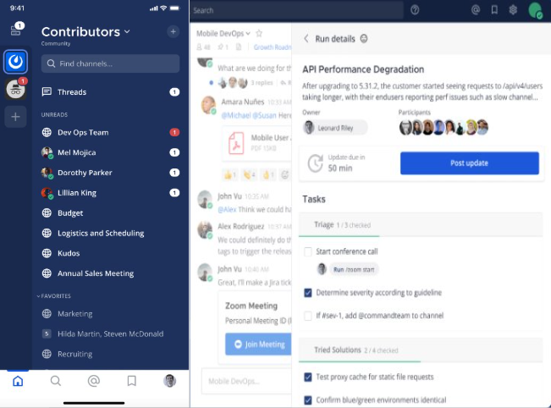The image size is (551, 408).
Task: Open profile avatar in bottom bar
Action: point(170,381)
